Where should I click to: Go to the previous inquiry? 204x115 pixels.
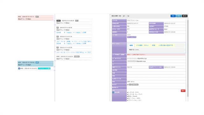[124, 16]
